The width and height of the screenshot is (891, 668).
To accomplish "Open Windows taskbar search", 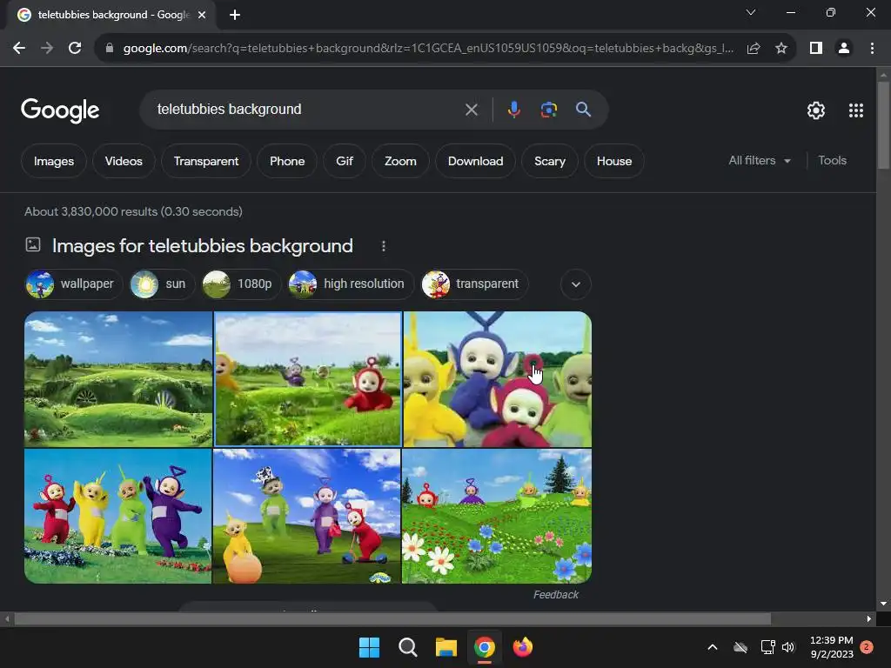I will [x=407, y=647].
